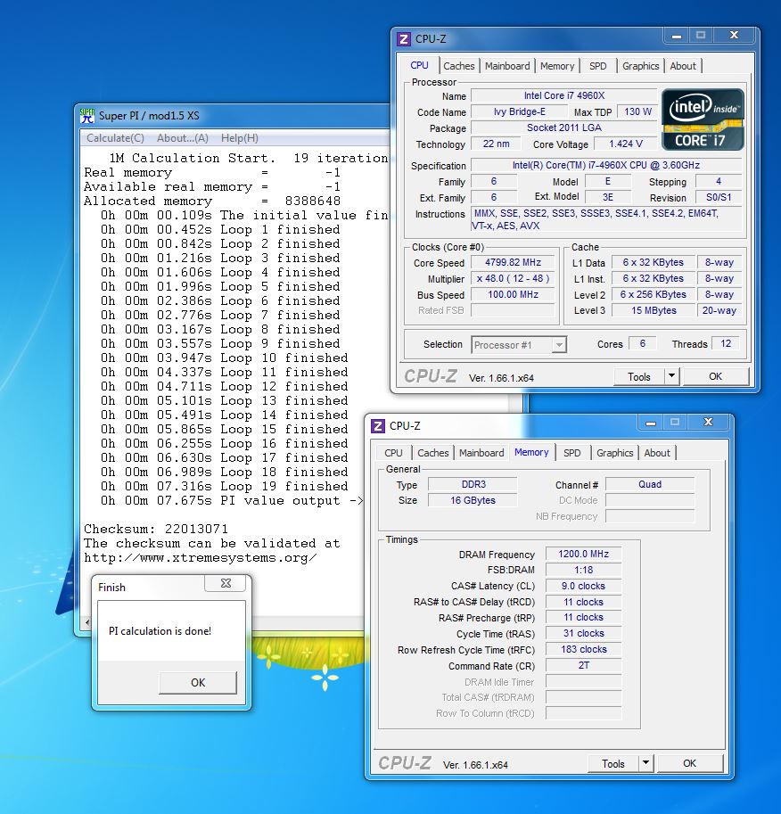
Task: Click the Multiplier value x 48.0
Action: [513, 279]
